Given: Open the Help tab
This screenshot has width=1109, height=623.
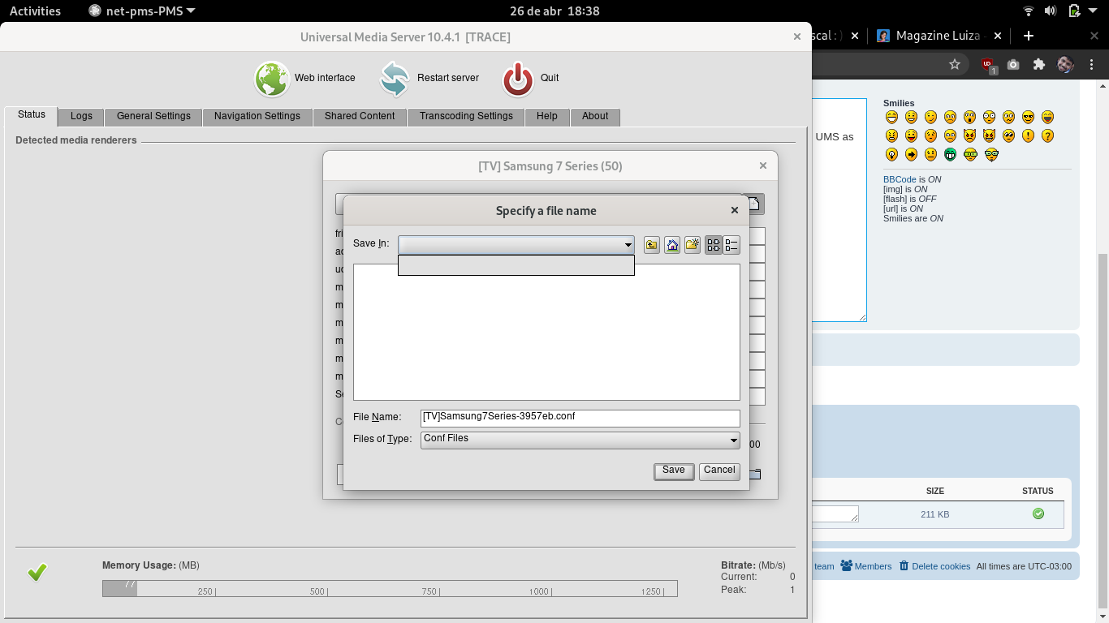Looking at the screenshot, I should coord(547,117).
